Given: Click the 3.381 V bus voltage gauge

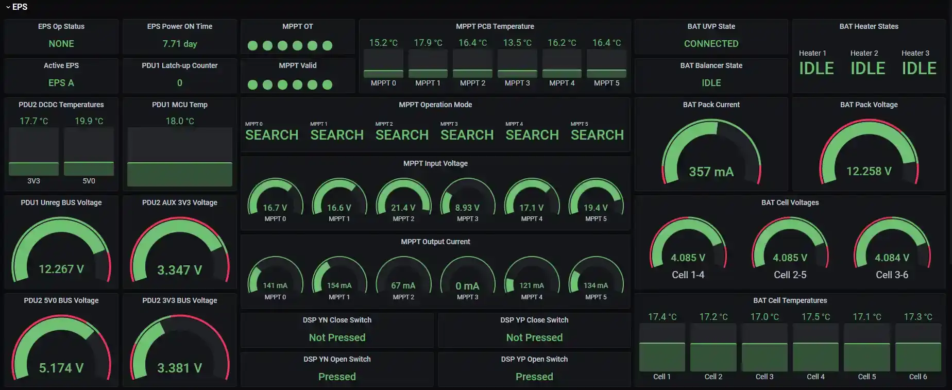Looking at the screenshot, I should [x=180, y=348].
